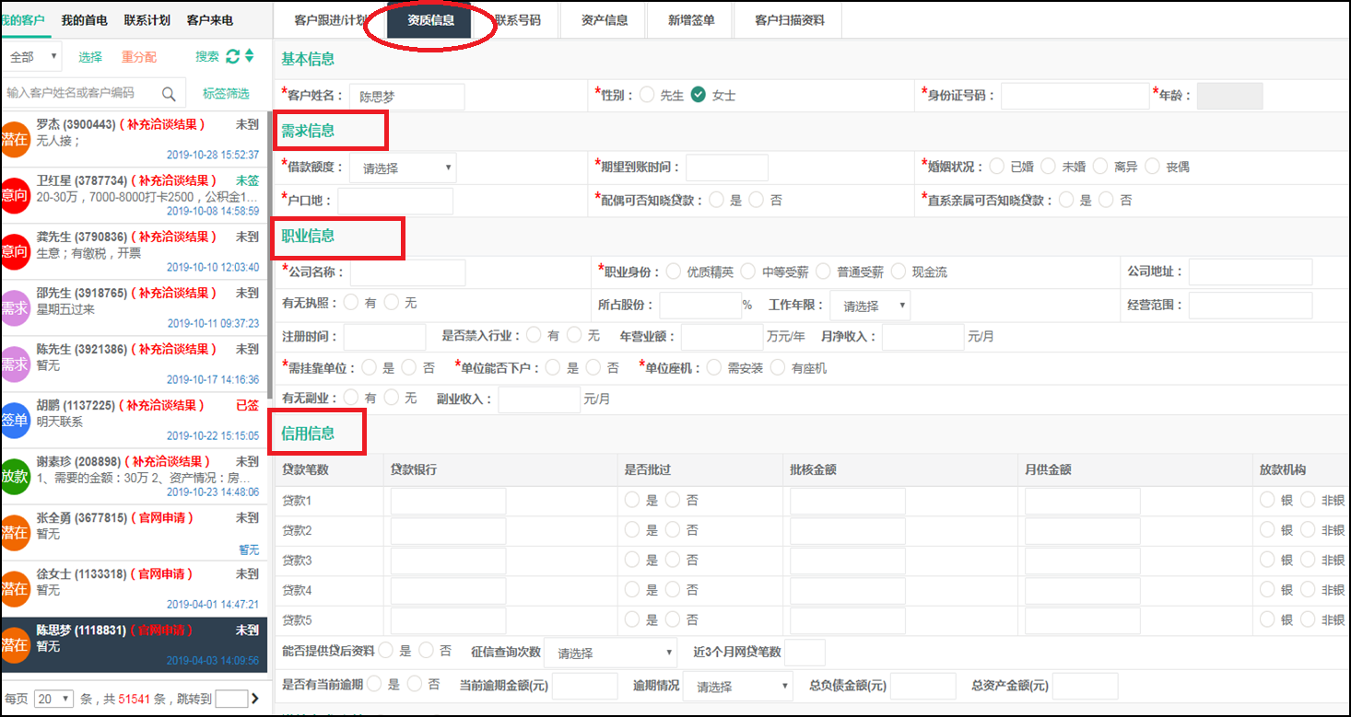1351x717 pixels.
Task: Click the 标签筛选 button
Action: click(226, 94)
